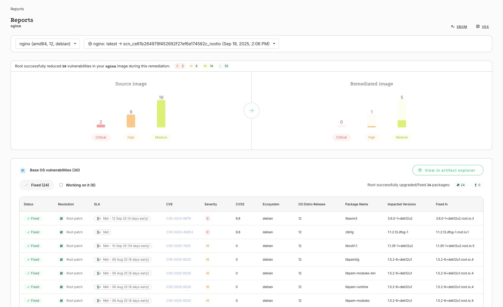Click the Root patch icon for libaom3
This screenshot has height=307, width=503.
coord(61,219)
